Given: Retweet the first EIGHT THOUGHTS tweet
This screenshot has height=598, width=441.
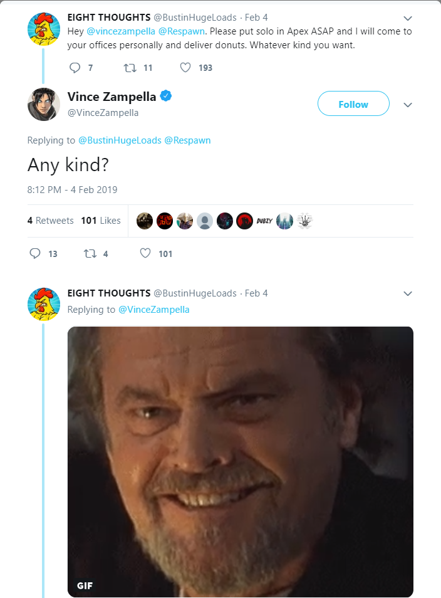Looking at the screenshot, I should click(130, 68).
